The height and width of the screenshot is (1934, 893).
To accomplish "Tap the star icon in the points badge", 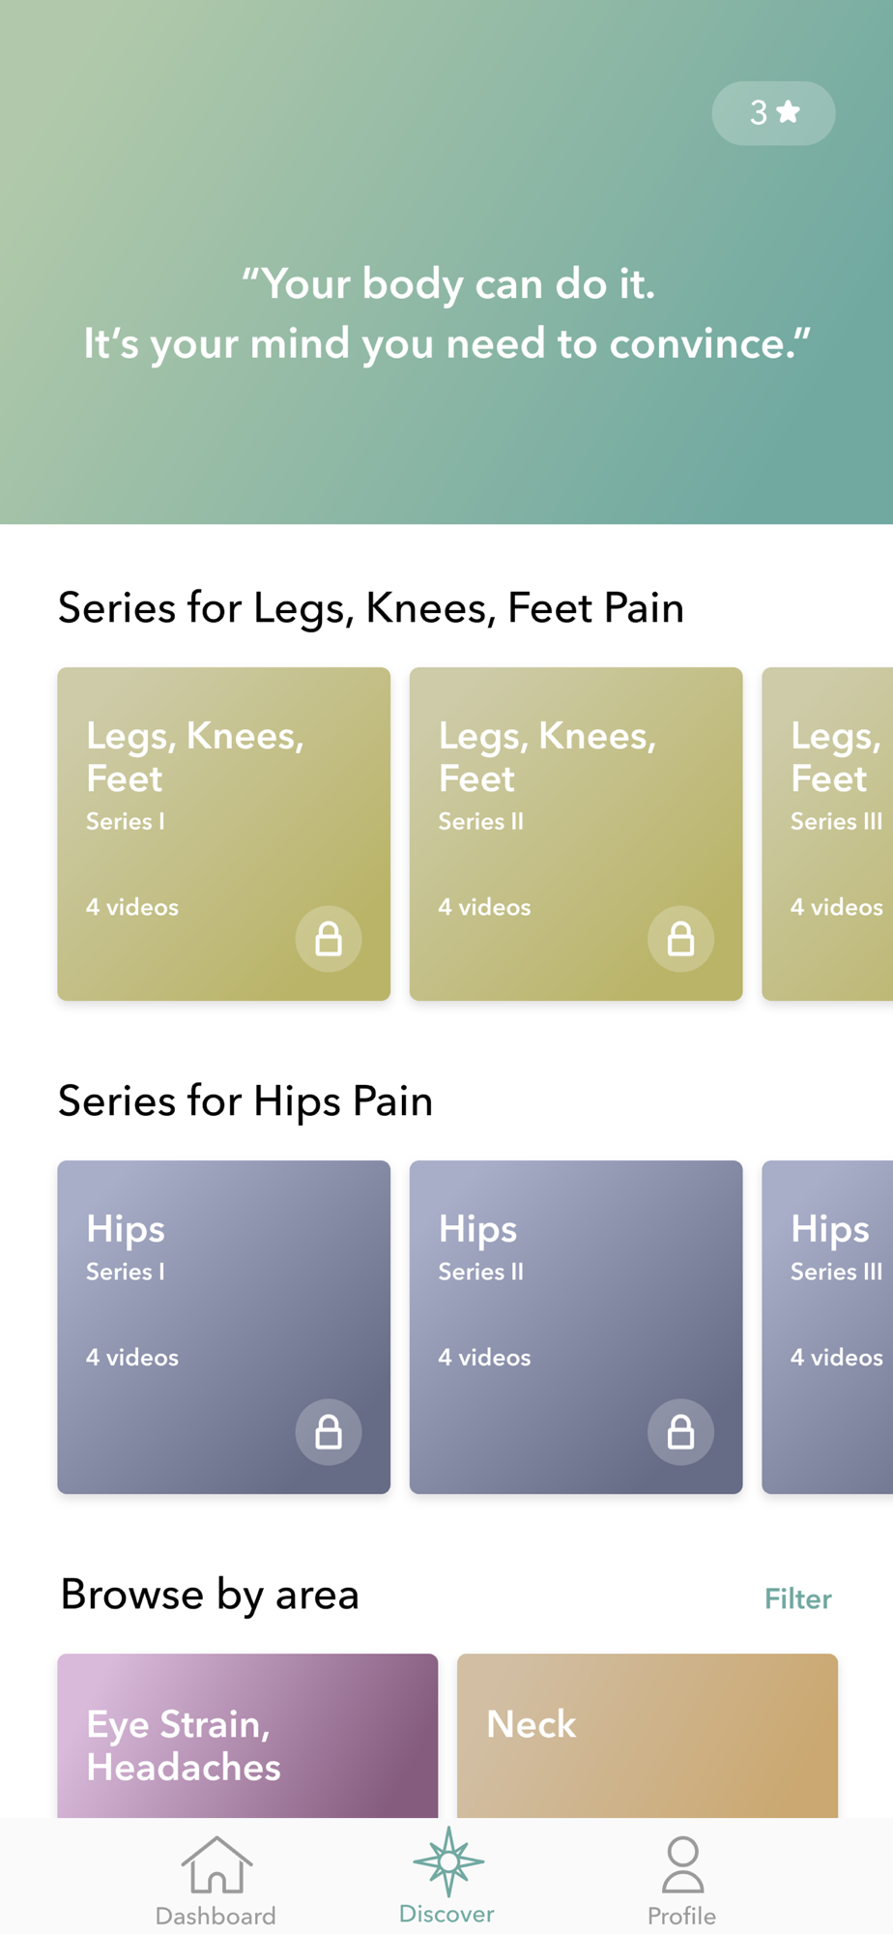I will click(789, 112).
